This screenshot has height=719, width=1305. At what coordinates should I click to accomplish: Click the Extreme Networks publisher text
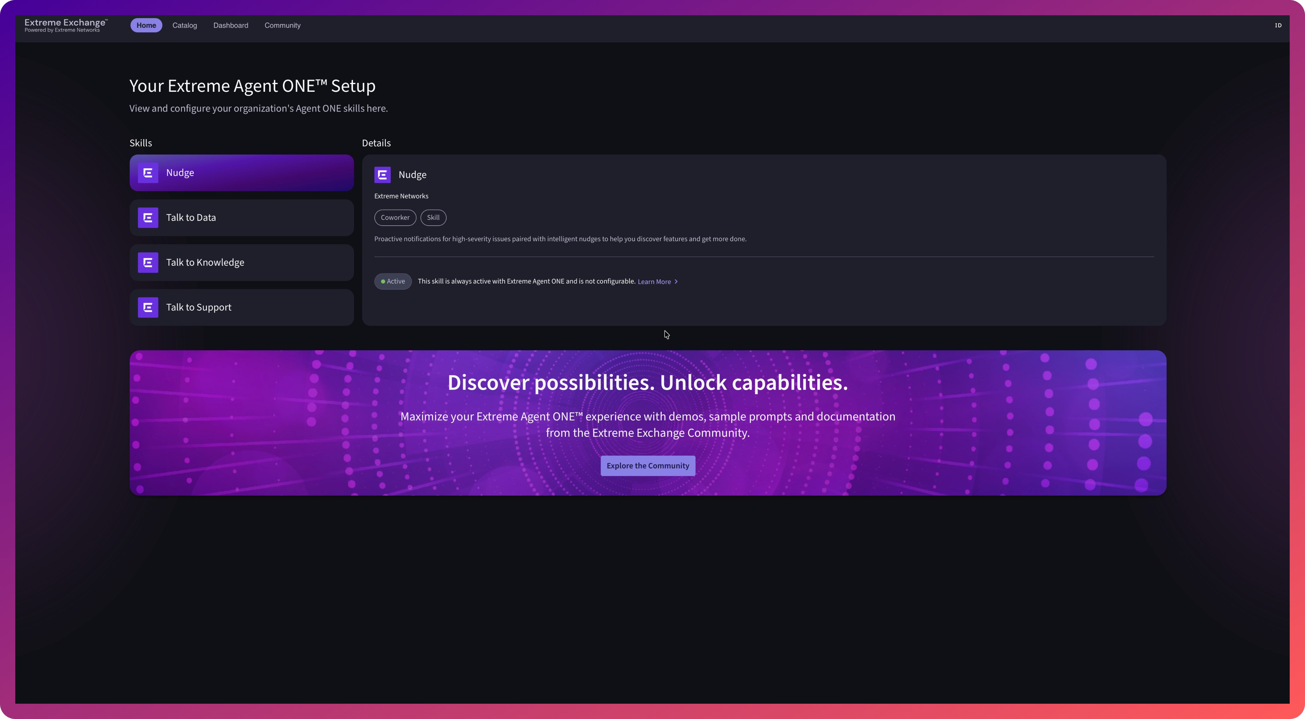[x=401, y=196]
